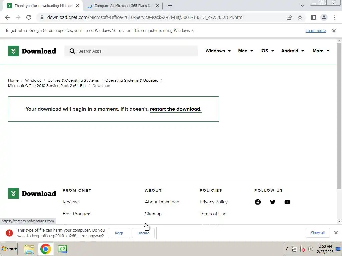
Task: Click the browser forward arrow
Action: pyautogui.click(x=18, y=17)
